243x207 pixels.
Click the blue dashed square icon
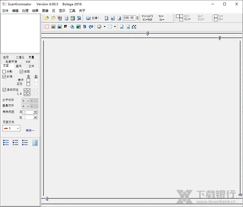(110, 27)
